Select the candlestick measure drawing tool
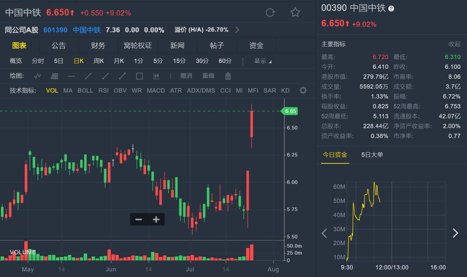The image size is (467, 277). [156, 76]
